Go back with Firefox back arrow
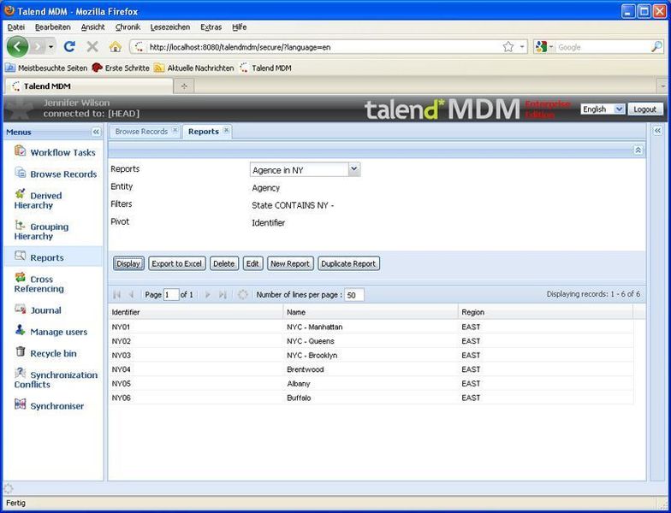671x513 pixels. pyautogui.click(x=17, y=46)
